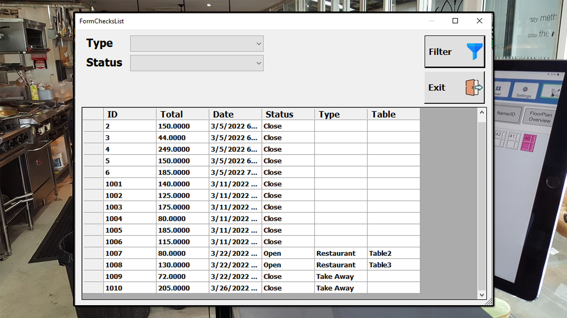This screenshot has width=567, height=318.
Task: Click the Exit button
Action: click(x=454, y=87)
